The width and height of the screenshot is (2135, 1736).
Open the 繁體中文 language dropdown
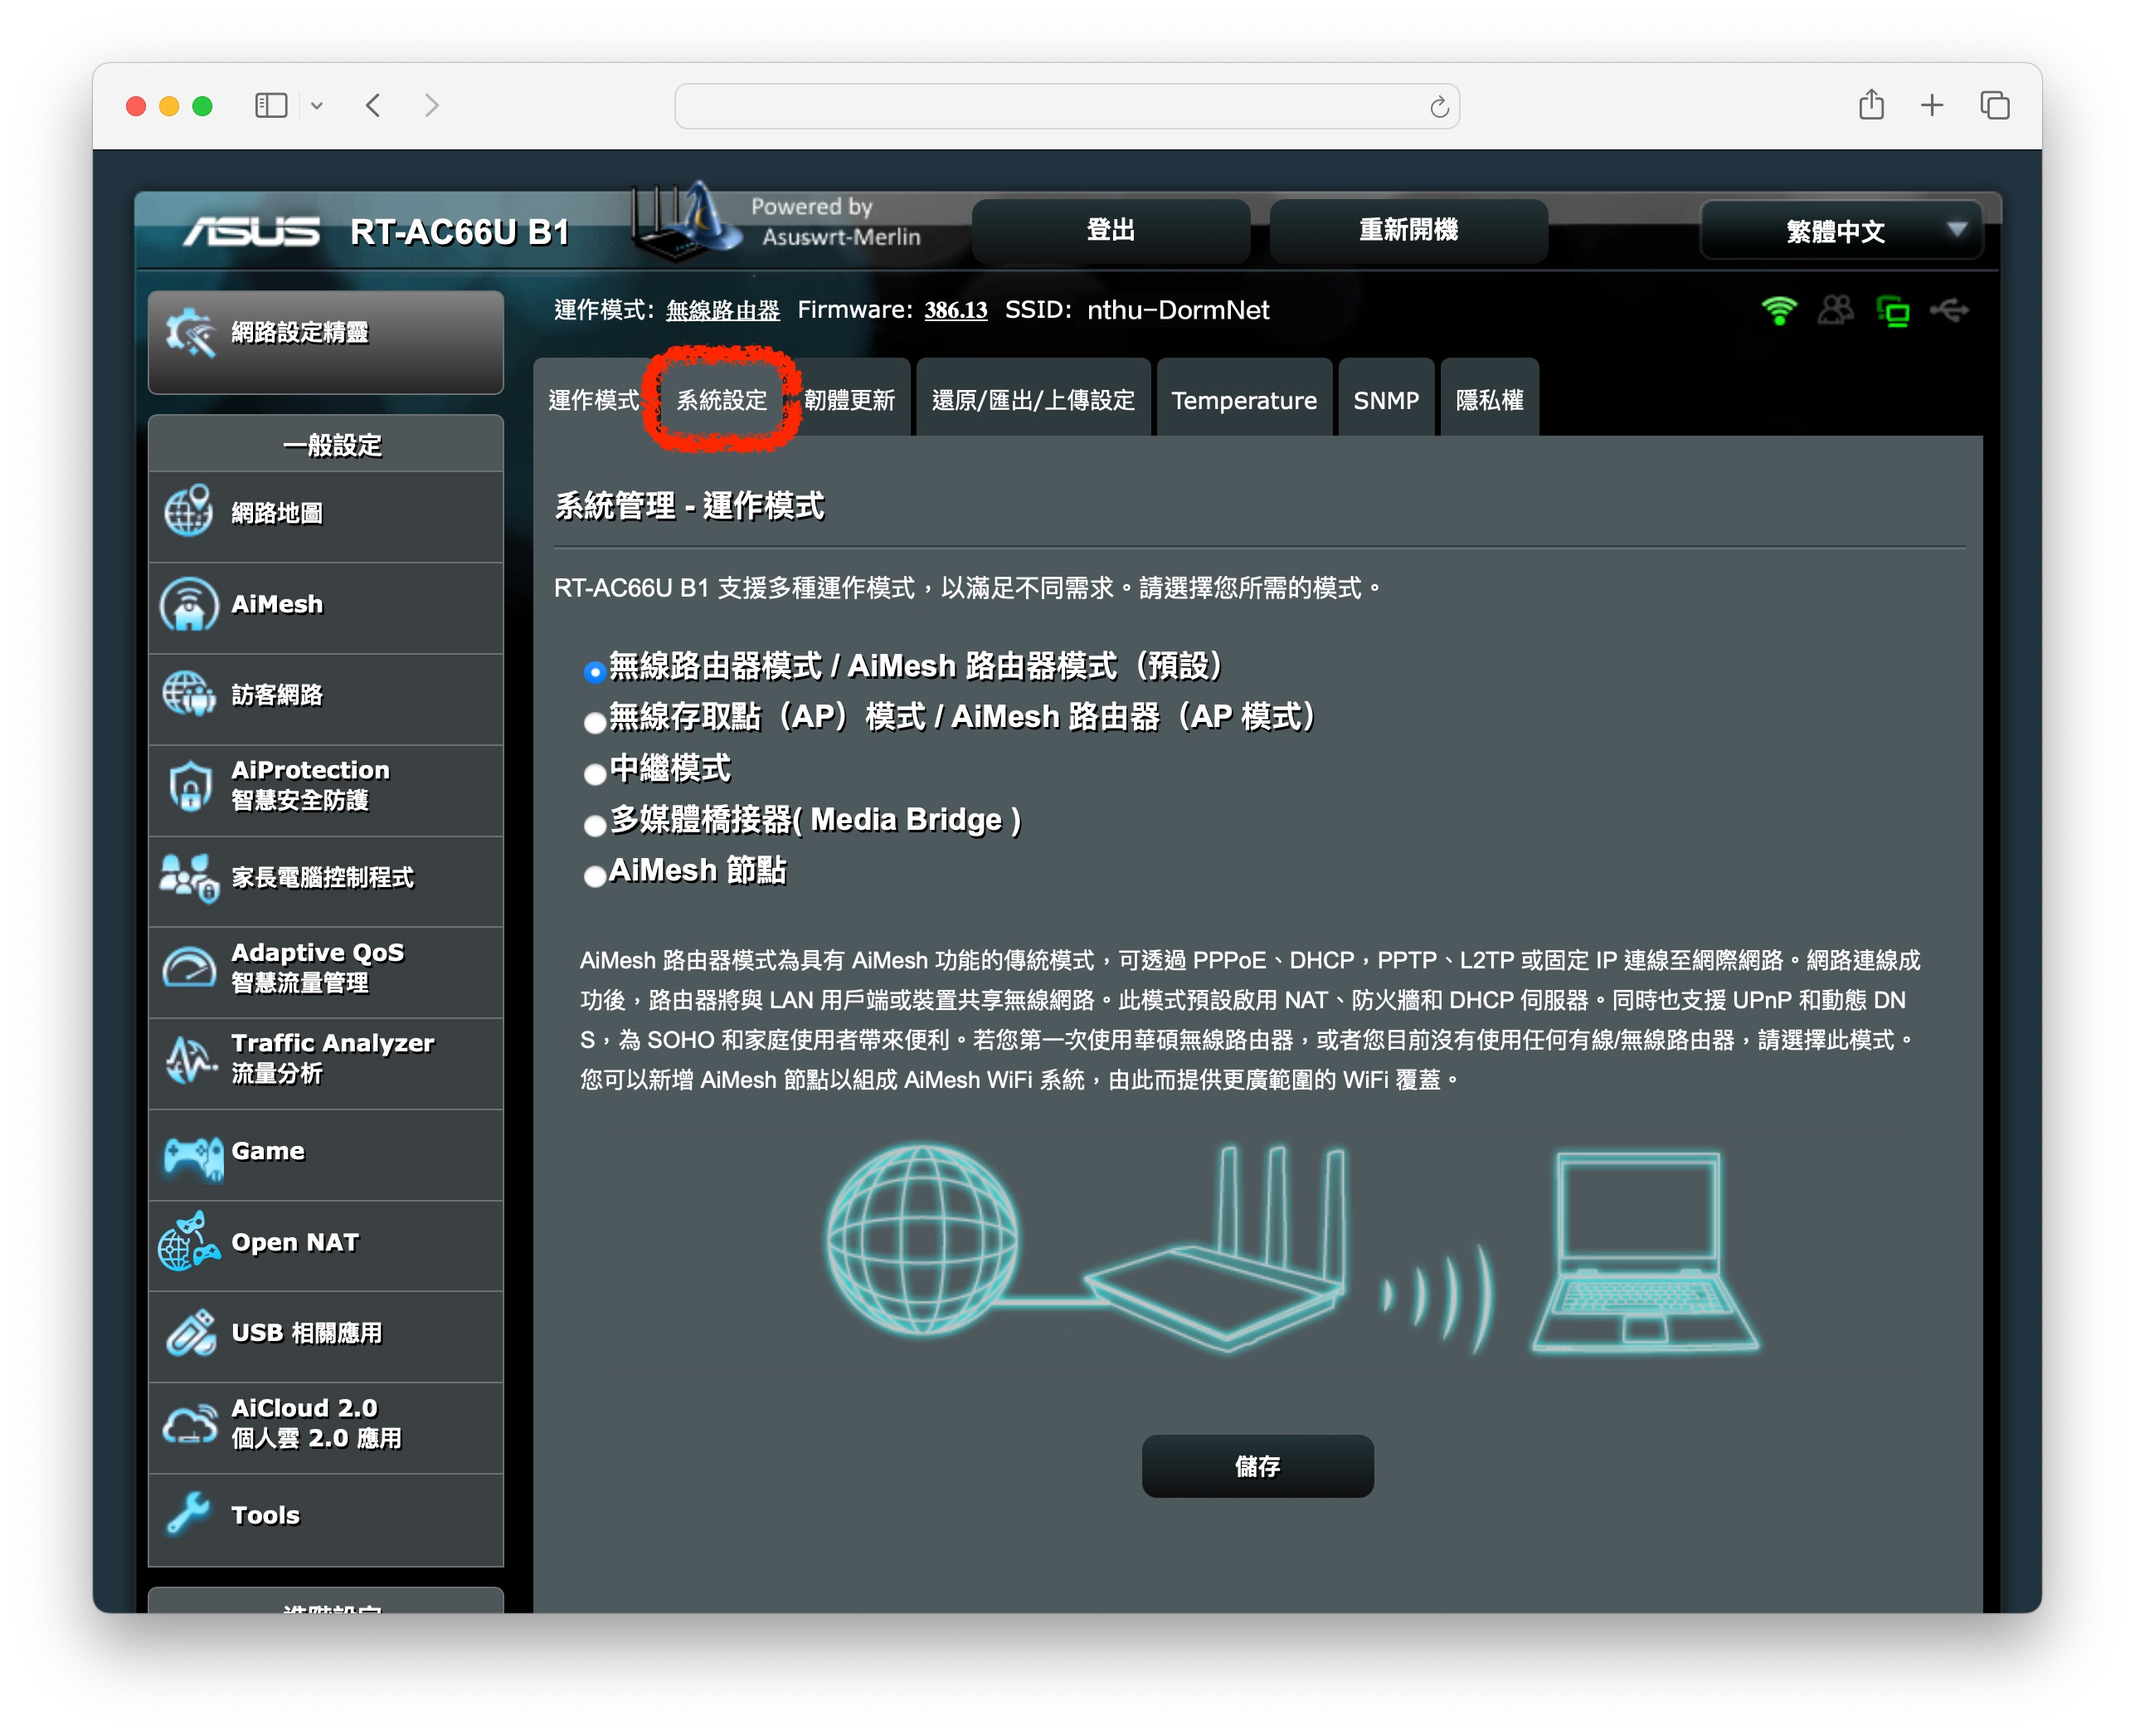[1841, 231]
